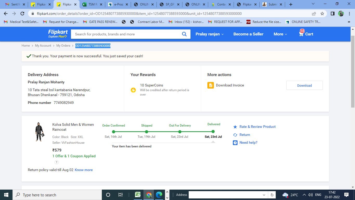Expand the taskbar Address bar dropdown
The image size is (355, 200).
pos(264,195)
